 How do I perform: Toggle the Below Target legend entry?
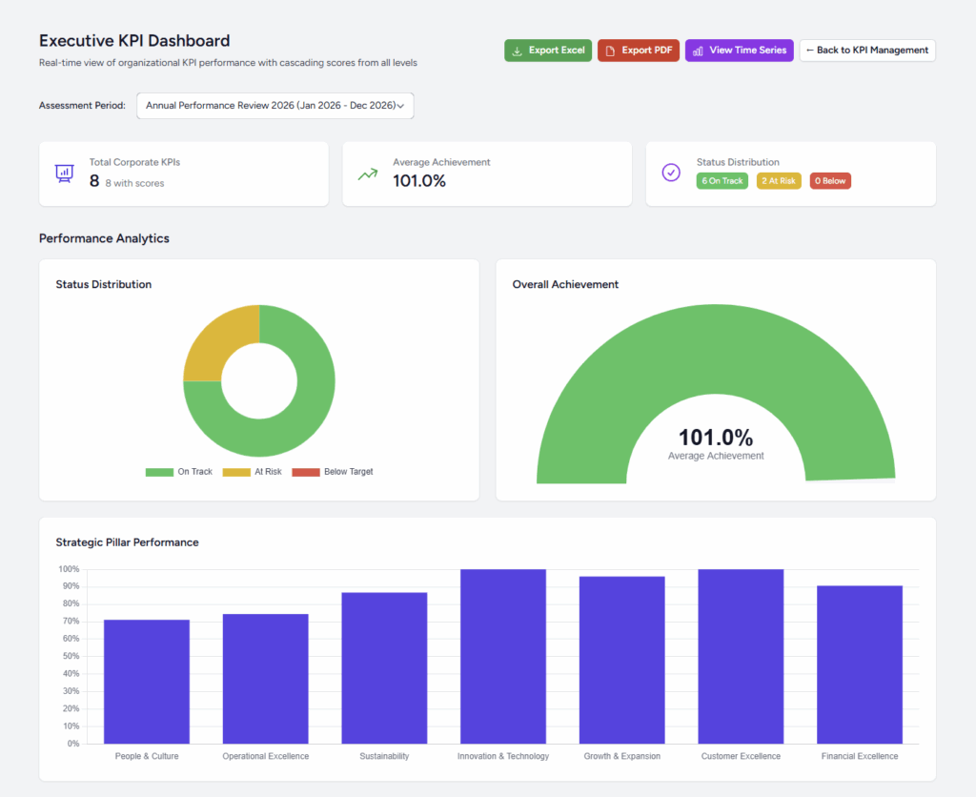pyautogui.click(x=333, y=472)
